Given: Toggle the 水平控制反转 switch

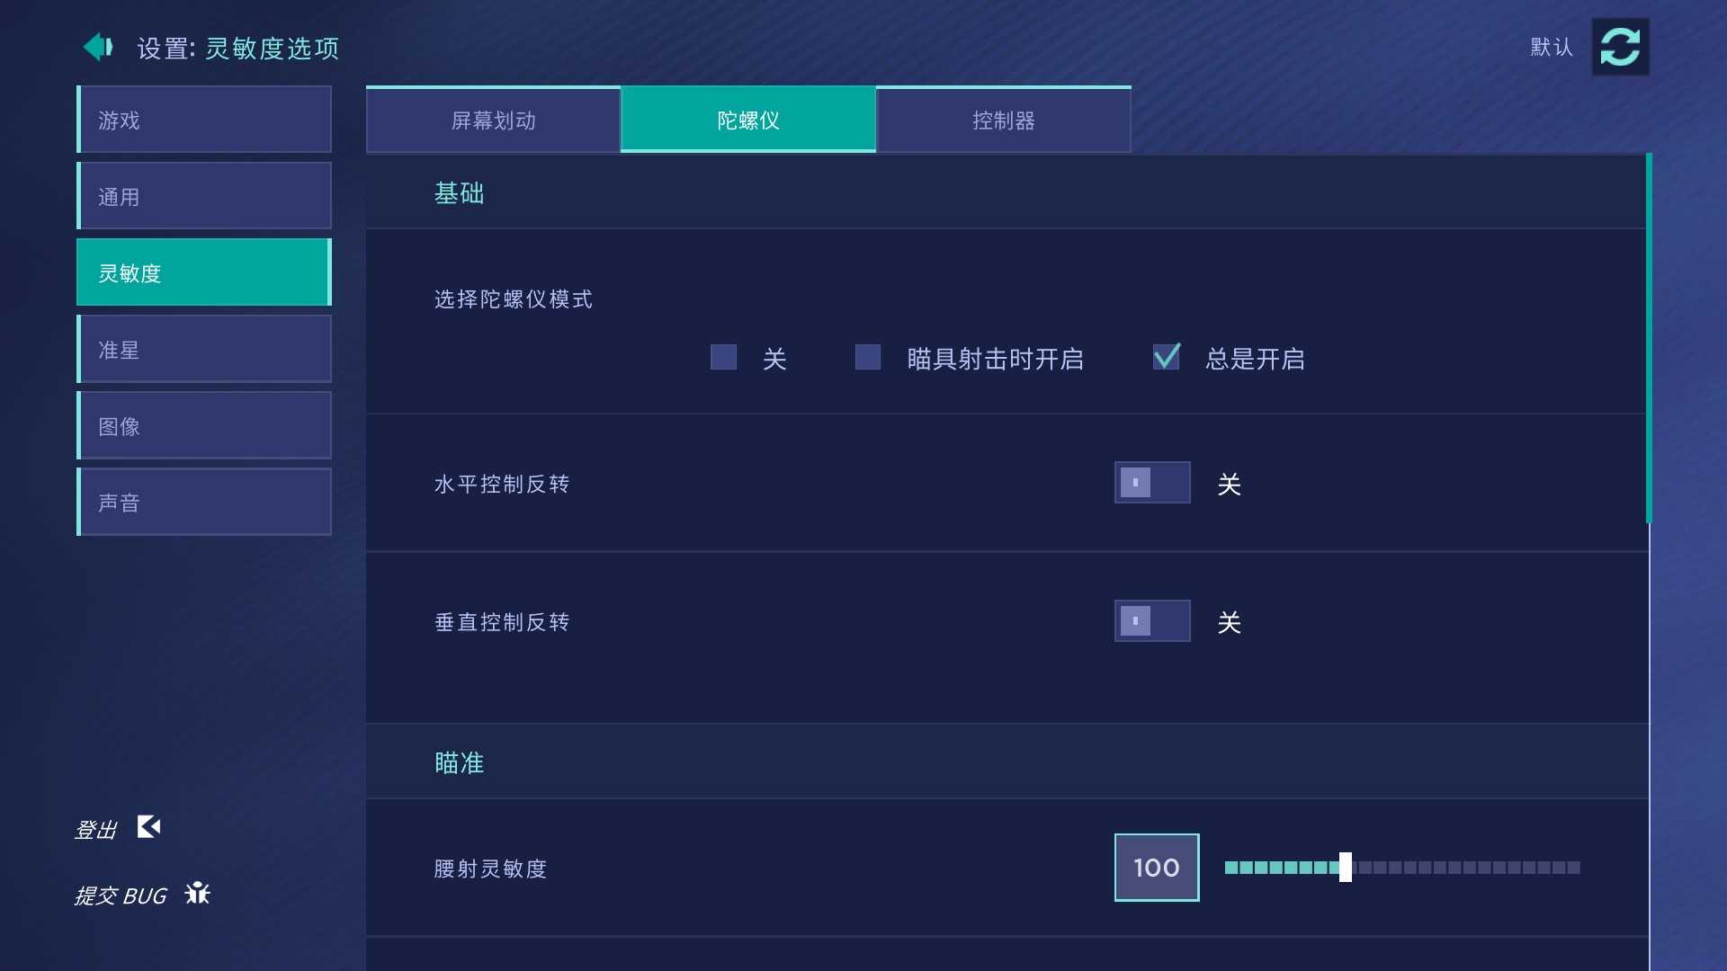Looking at the screenshot, I should [x=1151, y=483].
